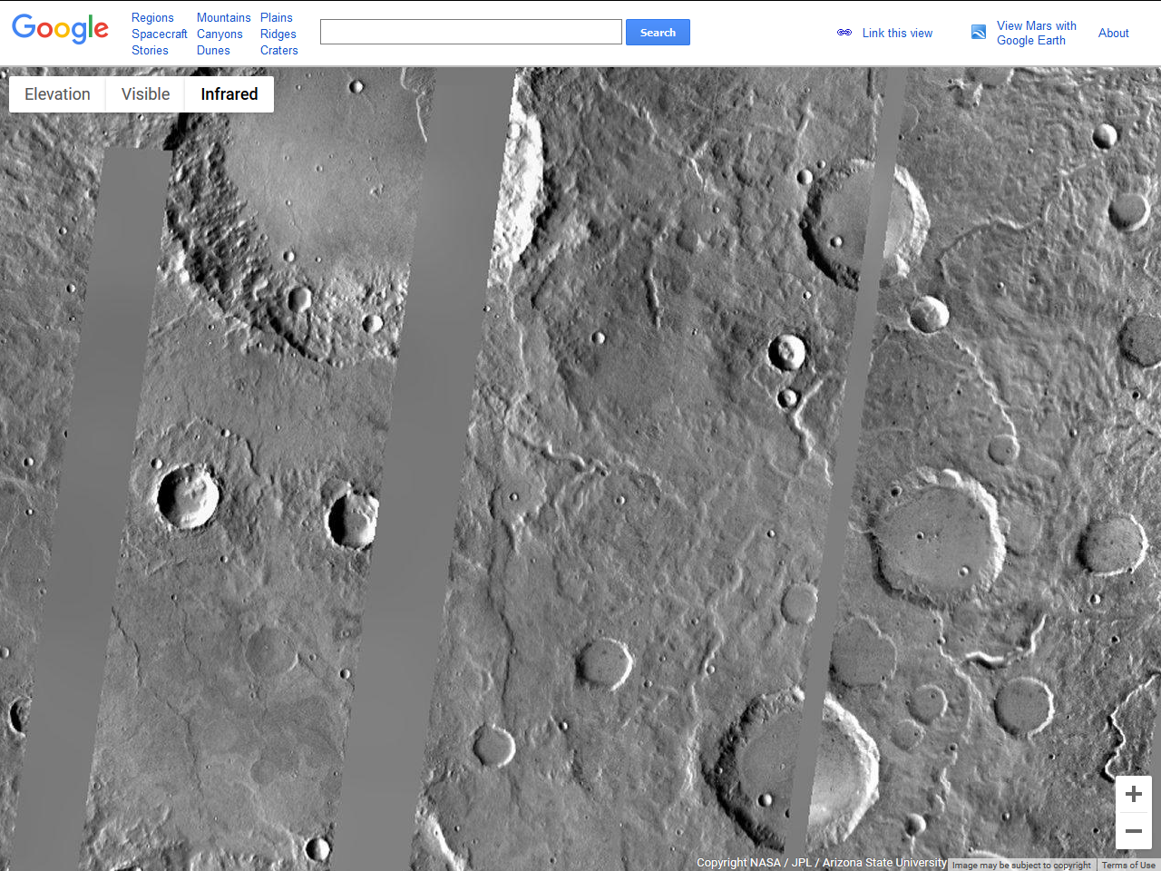Click the NASA / JPL copyright text
The image size is (1161, 871).
(822, 863)
